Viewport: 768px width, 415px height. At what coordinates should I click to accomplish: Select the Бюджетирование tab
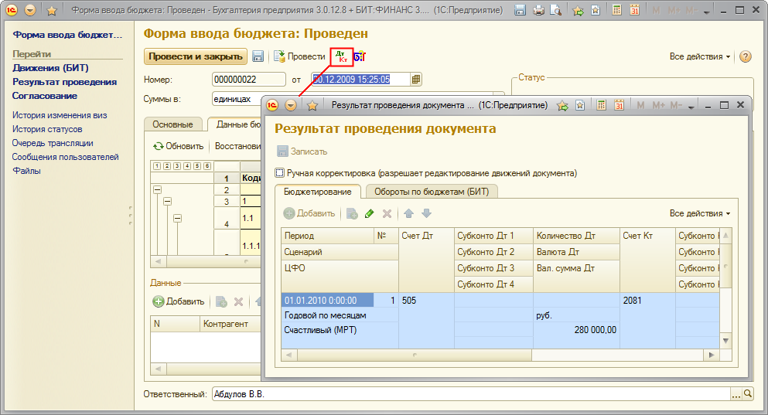pyautogui.click(x=317, y=192)
